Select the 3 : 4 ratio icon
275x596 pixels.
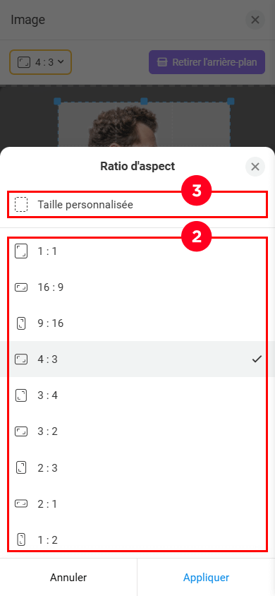click(21, 395)
